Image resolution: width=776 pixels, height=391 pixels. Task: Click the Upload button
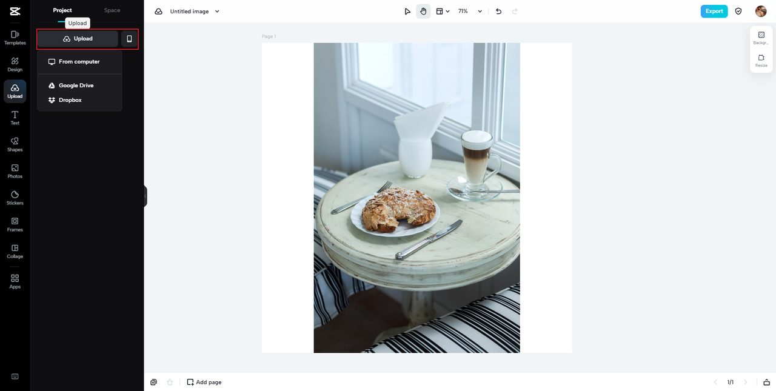78,39
